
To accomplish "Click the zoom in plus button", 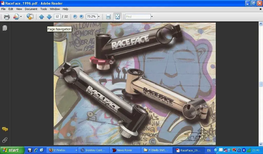I will click(x=81, y=16).
